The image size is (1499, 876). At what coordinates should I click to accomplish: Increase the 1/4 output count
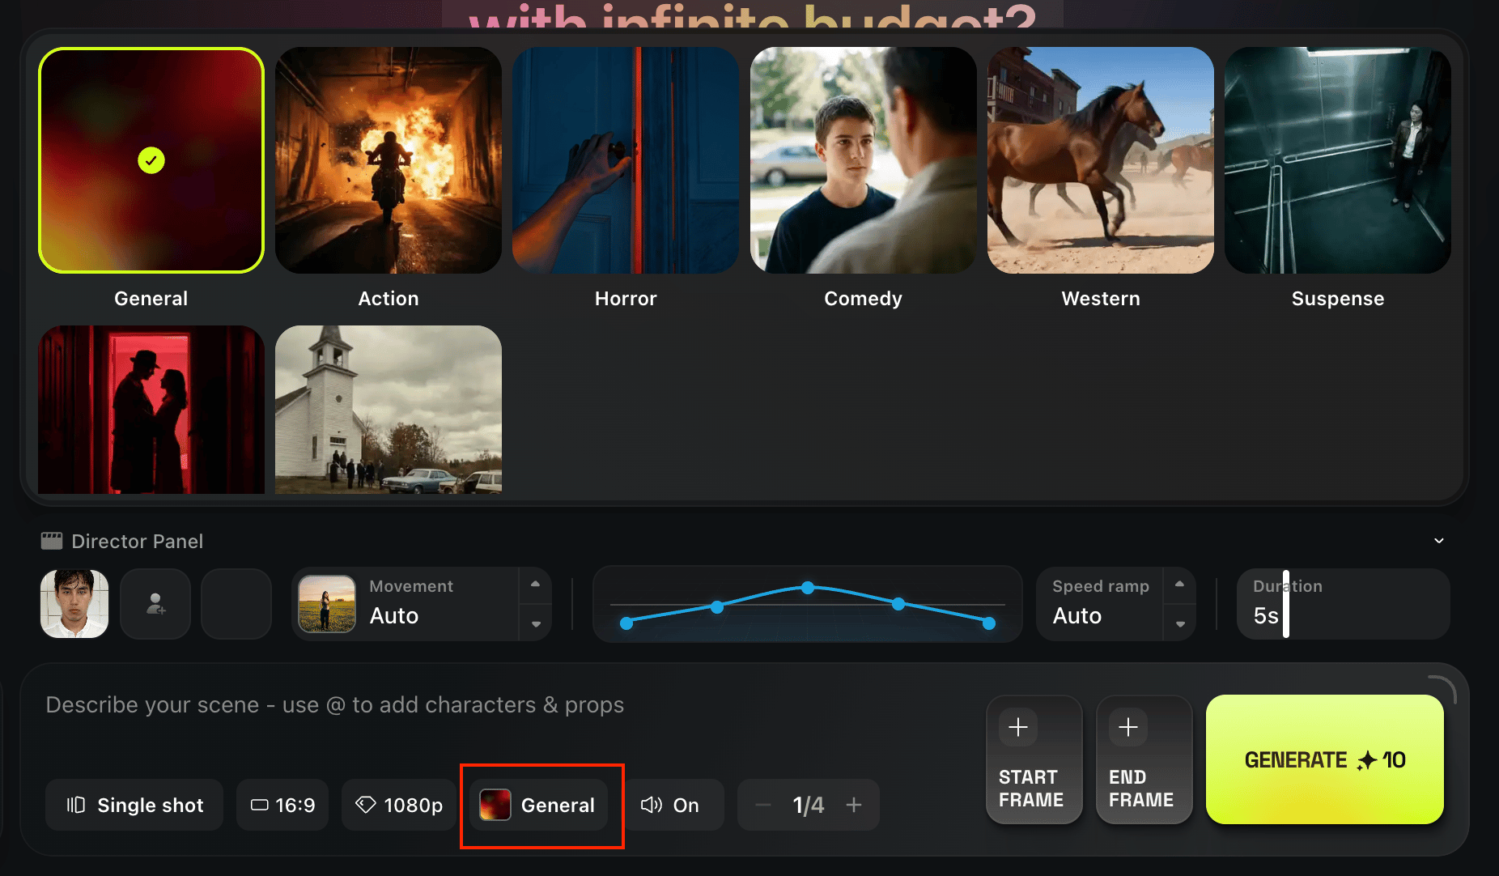pos(854,805)
